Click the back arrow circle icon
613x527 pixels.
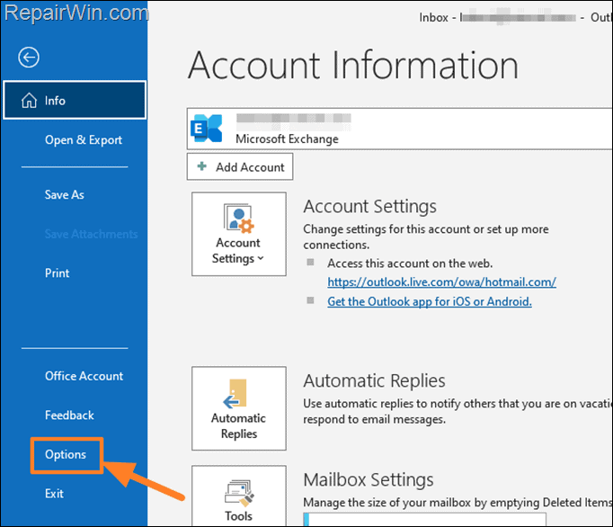tap(29, 58)
